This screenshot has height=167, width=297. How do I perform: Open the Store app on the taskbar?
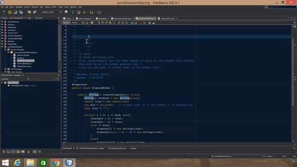pos(43,163)
